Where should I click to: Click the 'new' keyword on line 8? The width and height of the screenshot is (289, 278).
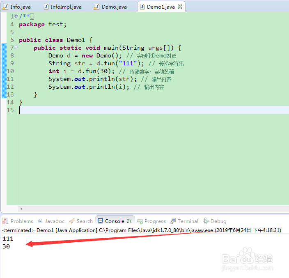coord(87,55)
